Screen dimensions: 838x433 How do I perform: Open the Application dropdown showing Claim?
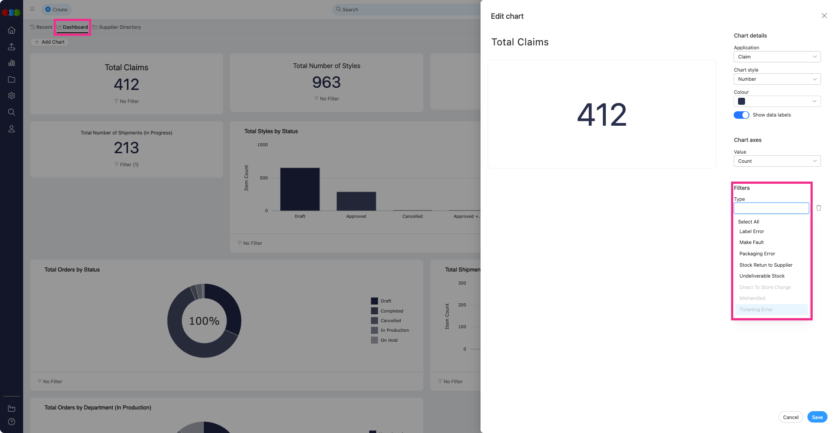coord(777,57)
